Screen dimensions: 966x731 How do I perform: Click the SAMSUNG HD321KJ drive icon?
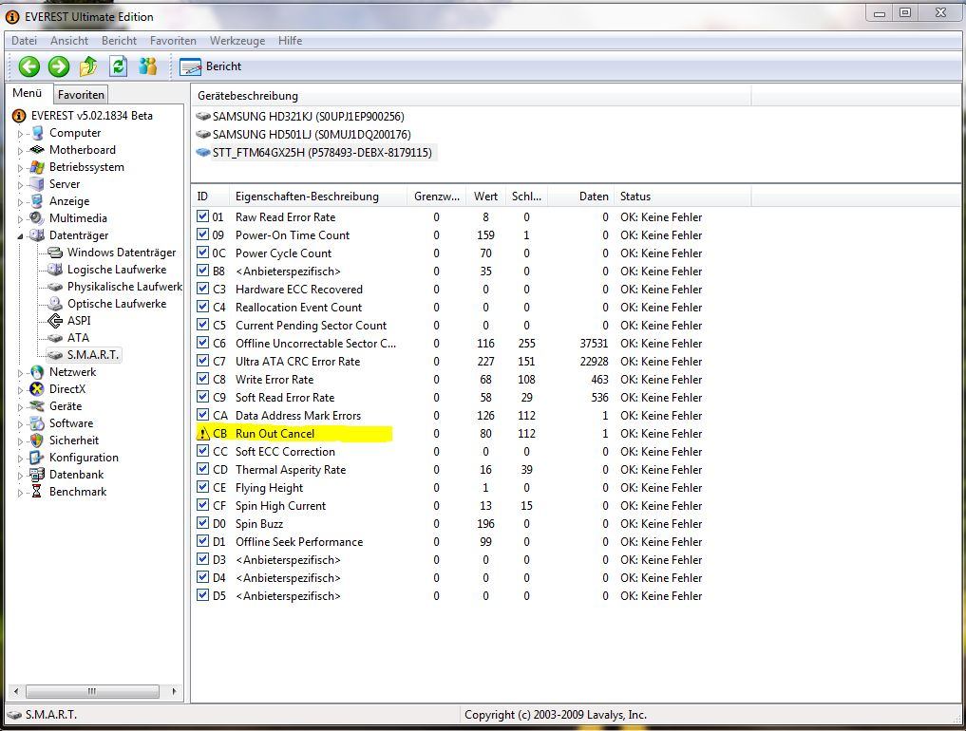coord(202,116)
